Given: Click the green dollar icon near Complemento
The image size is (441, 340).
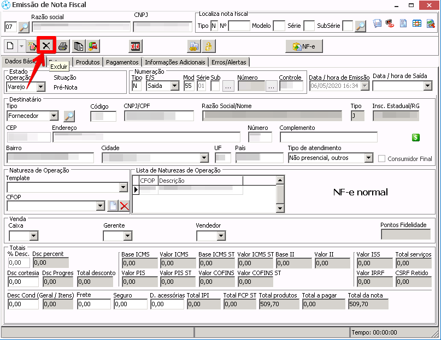Looking at the screenshot, I should coord(416,138).
